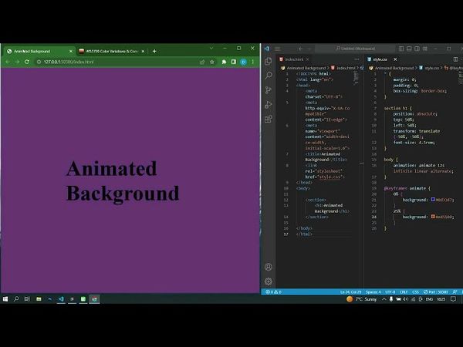
Task: Customize VS Code layout
Action: tap(425, 49)
